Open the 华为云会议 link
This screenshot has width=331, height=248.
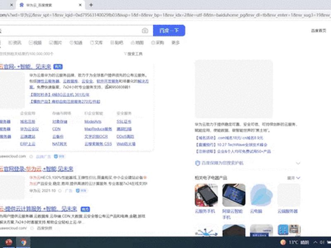click(29, 129)
